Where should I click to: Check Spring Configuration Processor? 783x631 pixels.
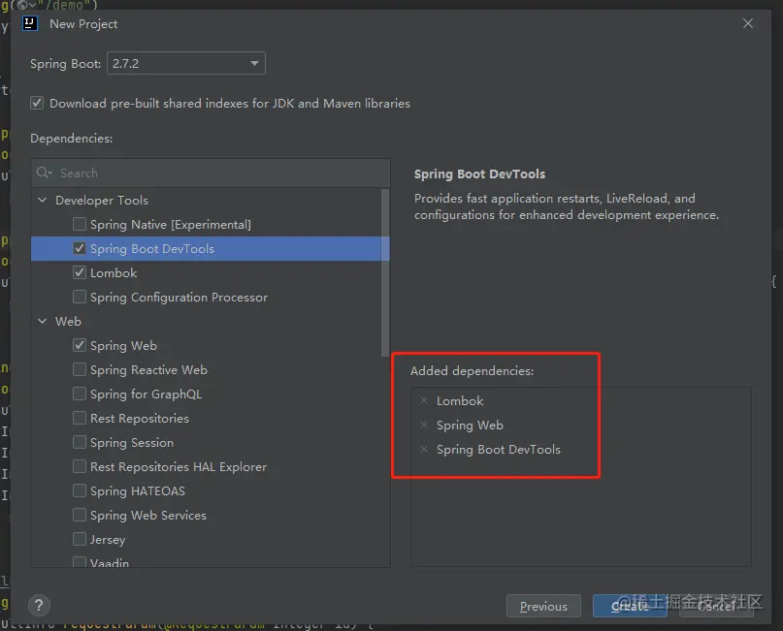(x=80, y=297)
